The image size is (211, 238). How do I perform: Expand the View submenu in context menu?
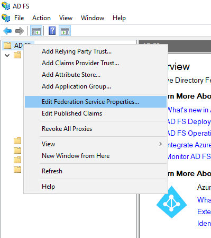pos(96,144)
